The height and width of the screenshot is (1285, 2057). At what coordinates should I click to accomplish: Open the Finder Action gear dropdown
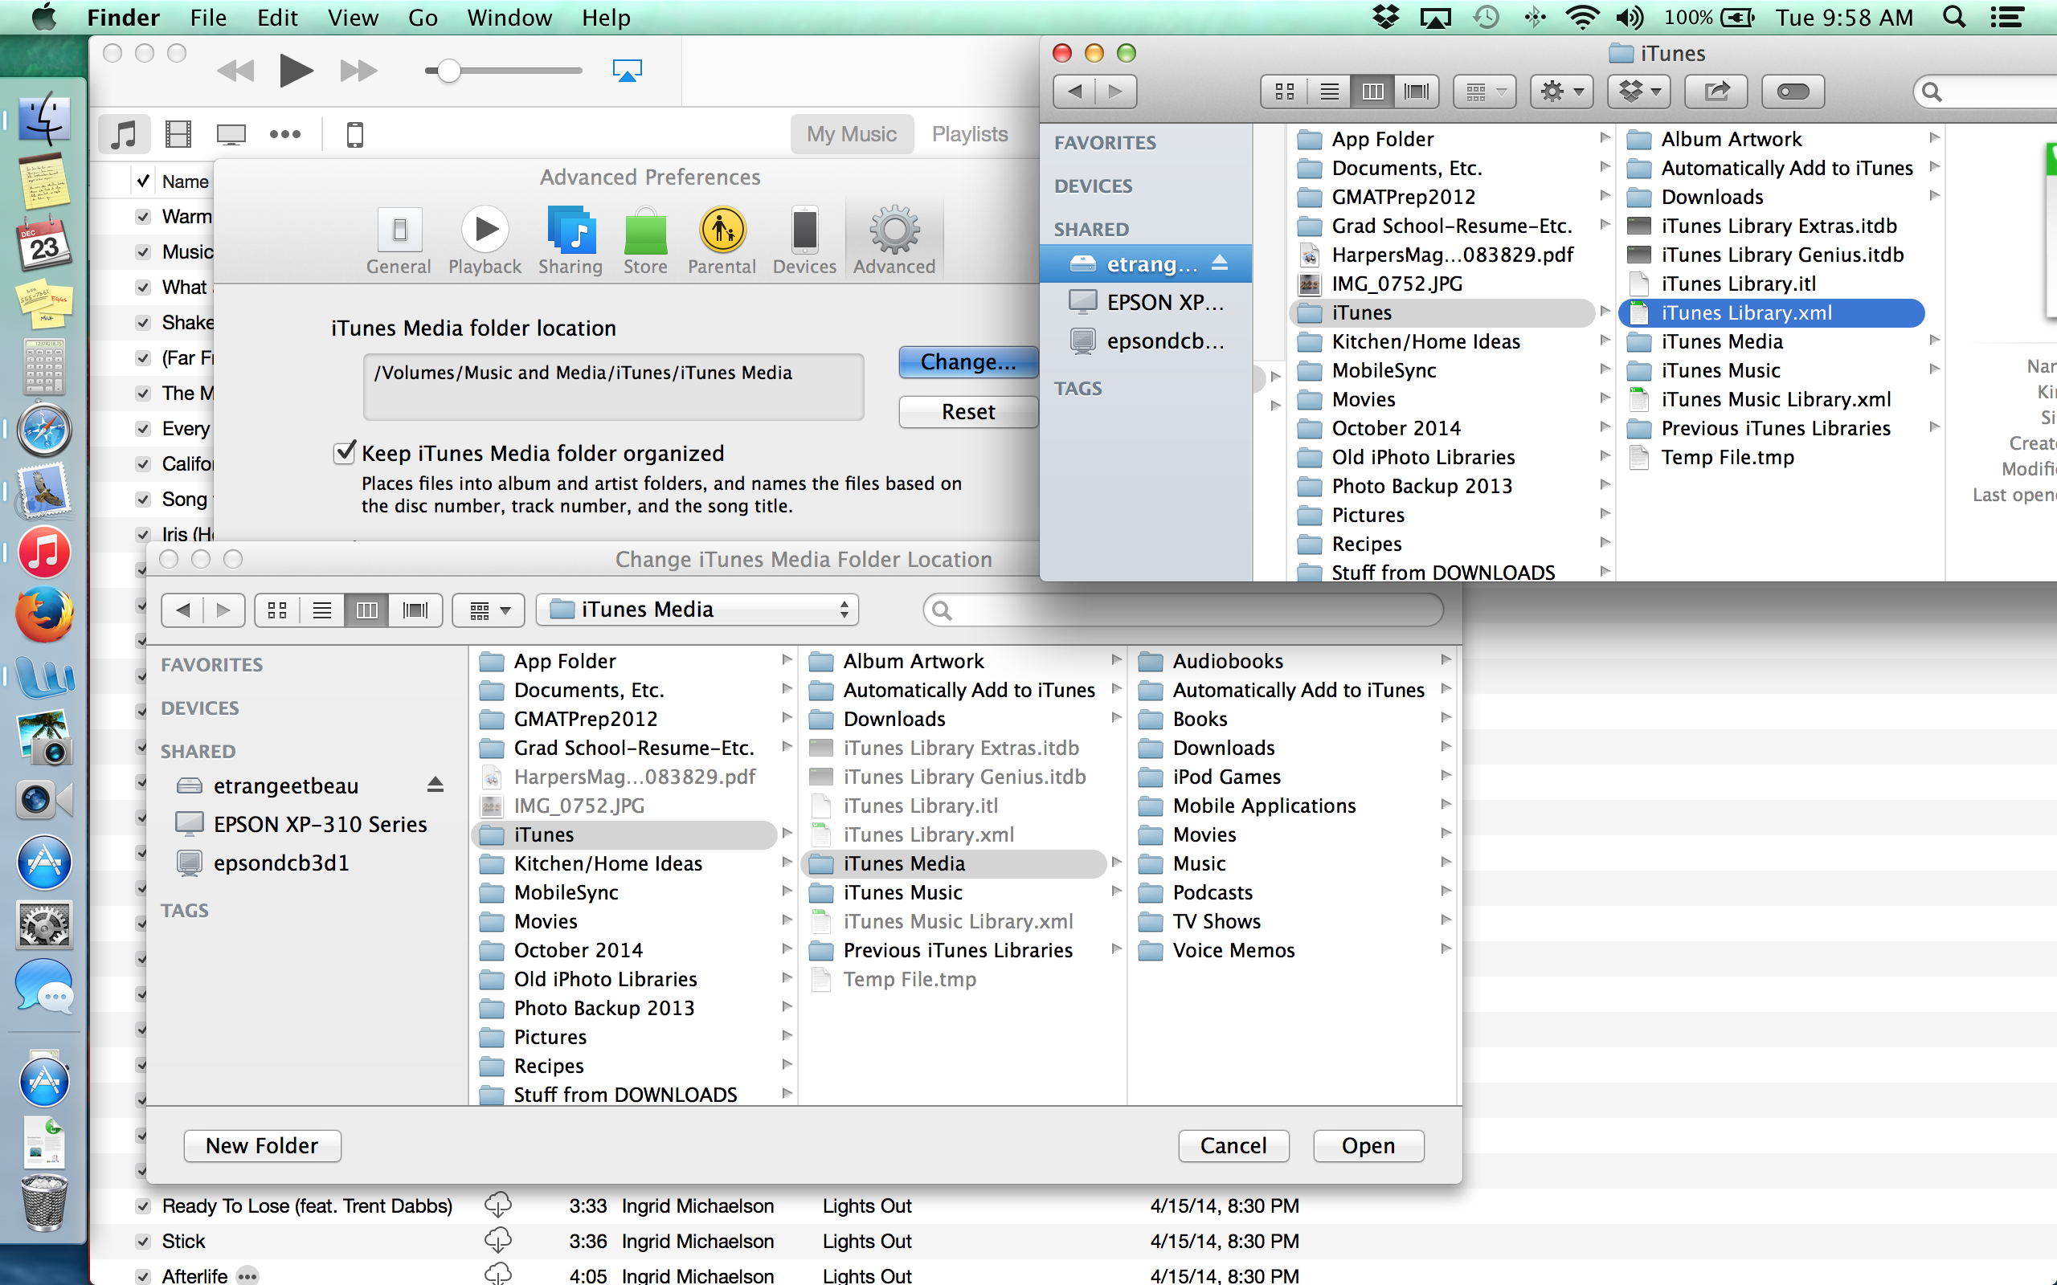pyautogui.click(x=1560, y=91)
